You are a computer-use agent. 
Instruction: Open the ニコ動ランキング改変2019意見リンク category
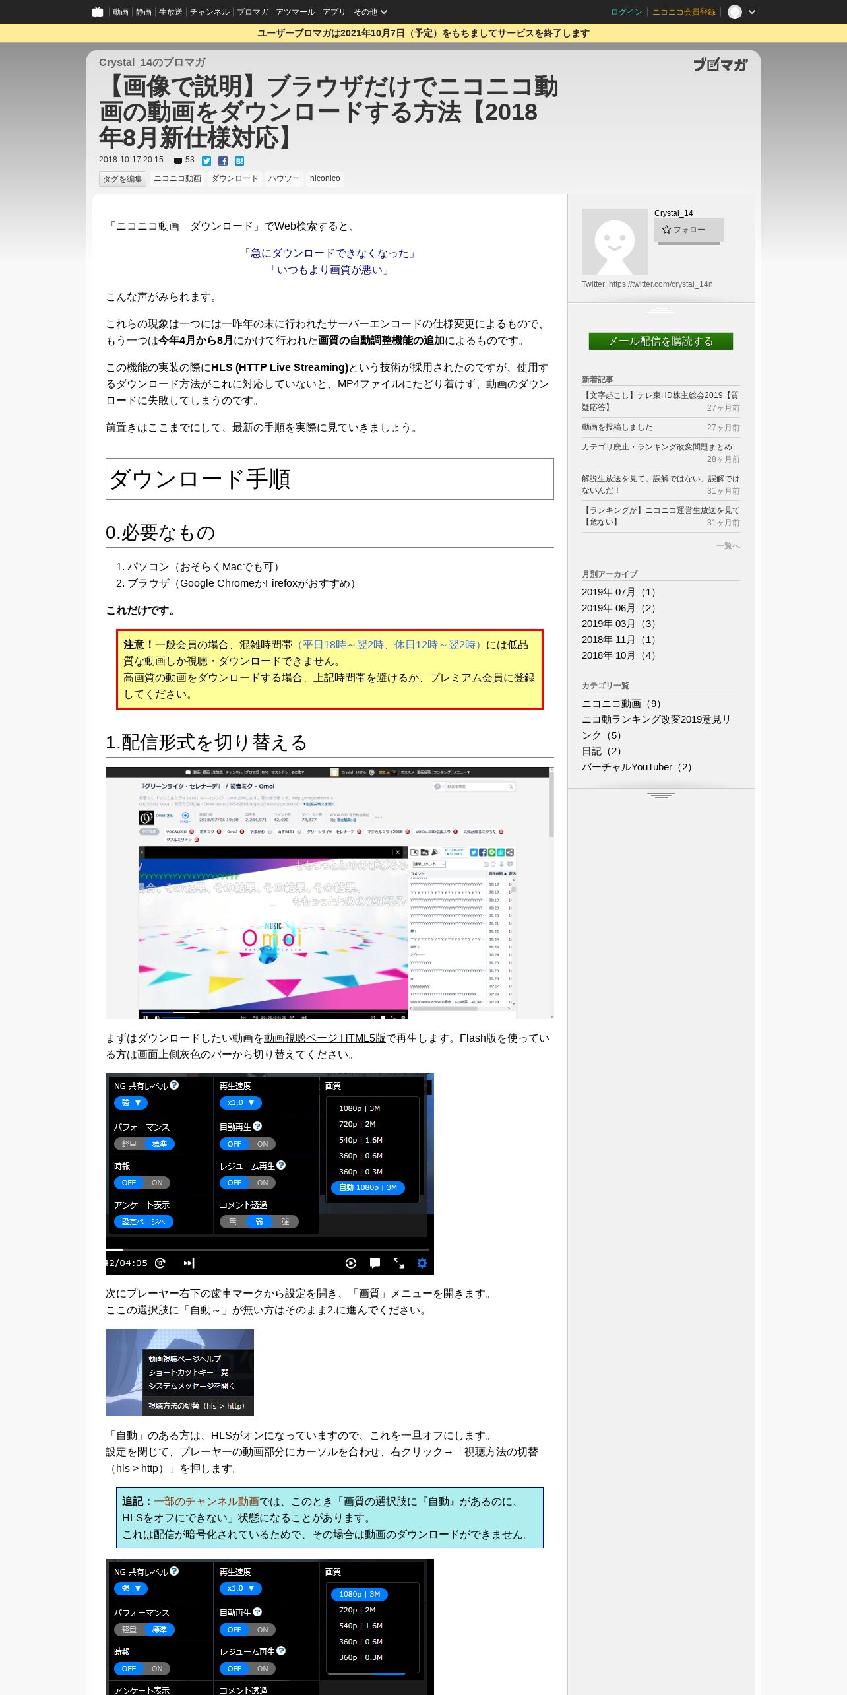(656, 727)
